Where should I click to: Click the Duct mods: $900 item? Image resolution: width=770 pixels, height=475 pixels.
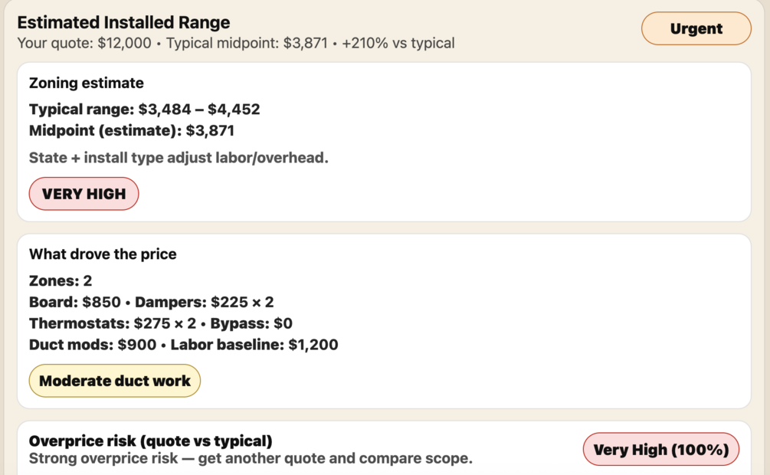point(91,345)
